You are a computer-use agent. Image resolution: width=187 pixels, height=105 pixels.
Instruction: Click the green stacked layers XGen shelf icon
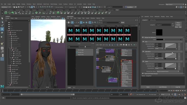click(36, 12)
